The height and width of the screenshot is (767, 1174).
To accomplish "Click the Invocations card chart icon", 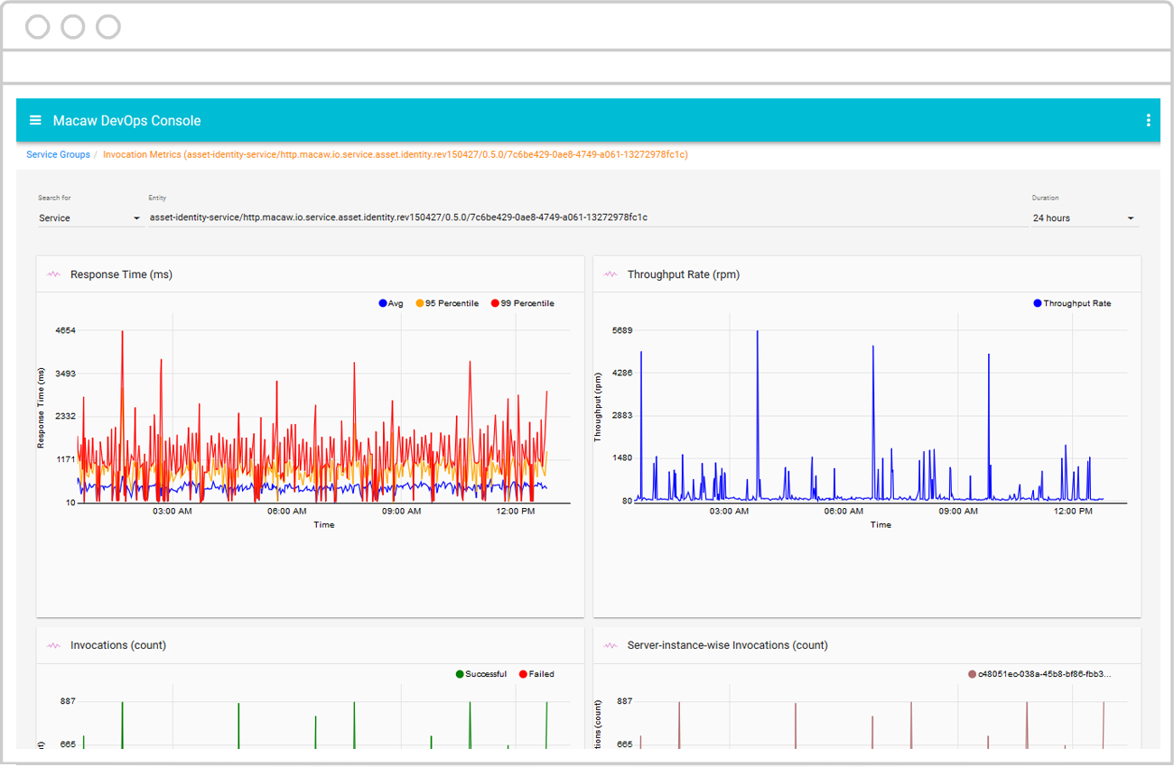I will pos(53,645).
